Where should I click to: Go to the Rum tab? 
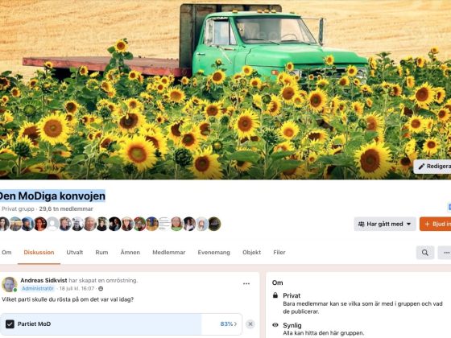pyautogui.click(x=101, y=253)
